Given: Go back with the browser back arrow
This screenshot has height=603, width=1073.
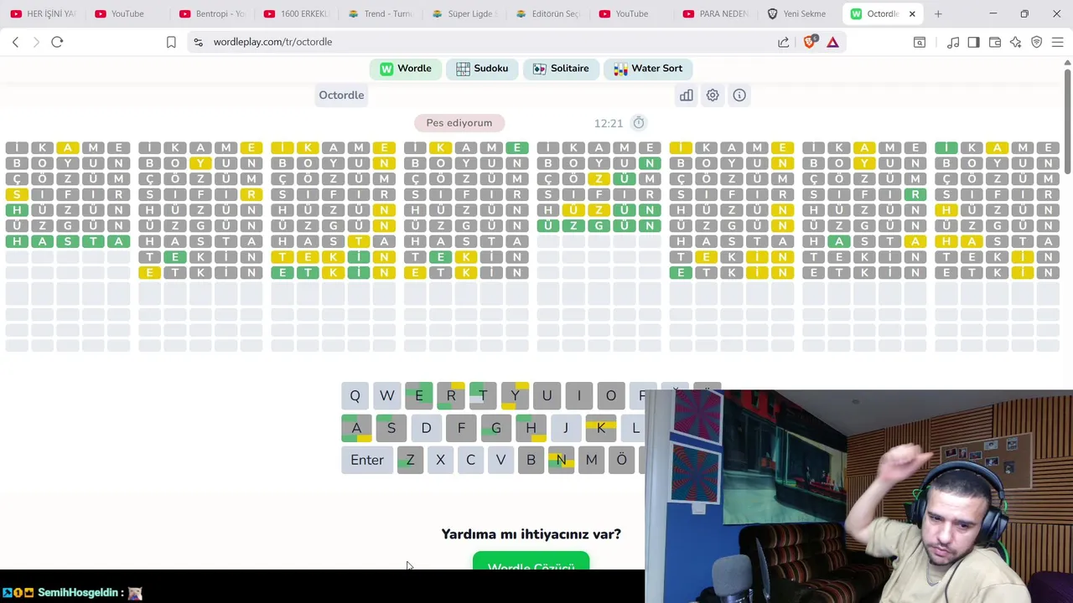Looking at the screenshot, I should 15,42.
